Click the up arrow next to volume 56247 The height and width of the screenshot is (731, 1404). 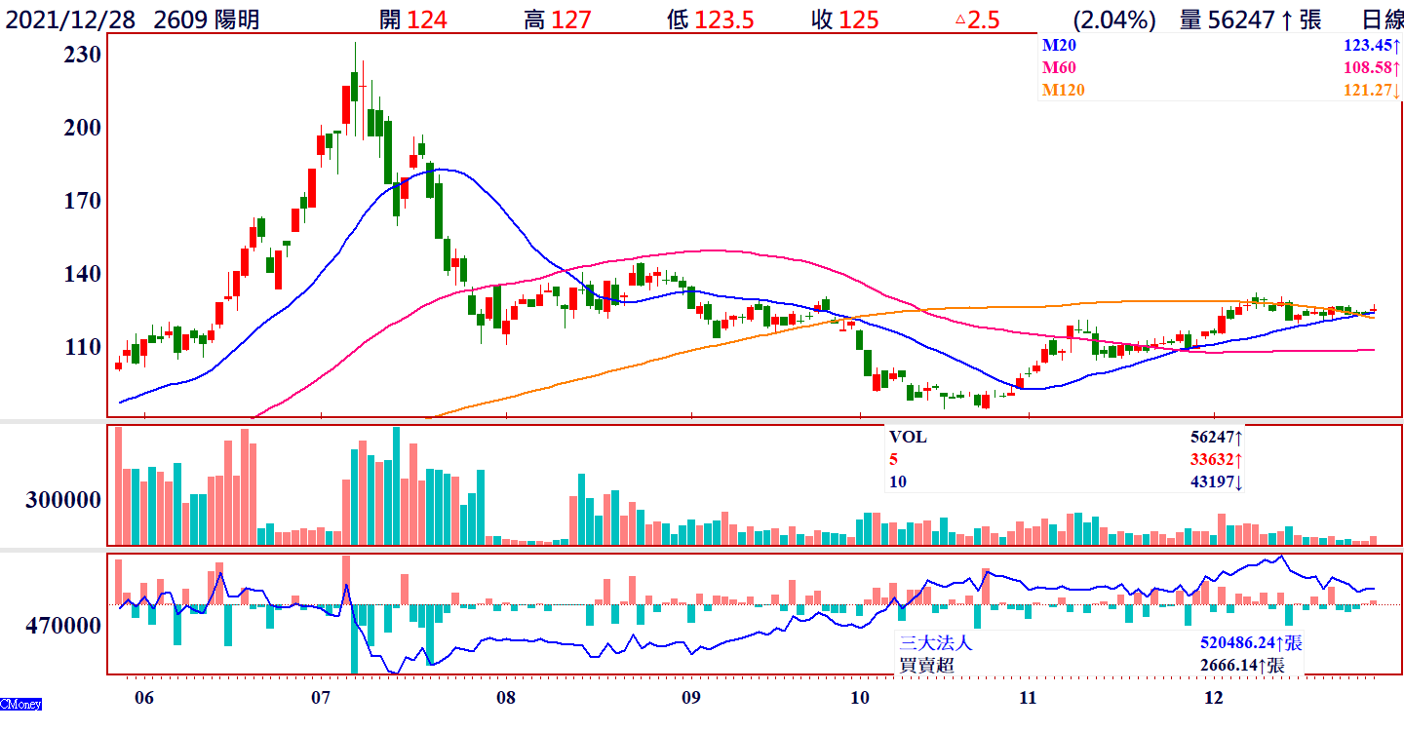(x=1286, y=19)
